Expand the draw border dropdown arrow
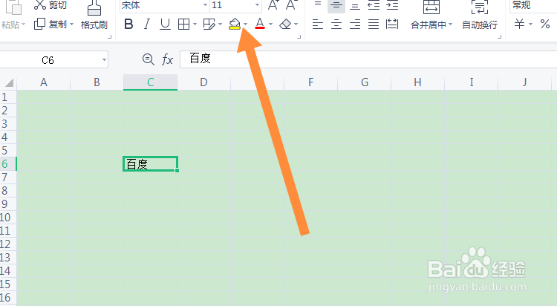Image resolution: width=557 pixels, height=306 pixels. [x=221, y=25]
